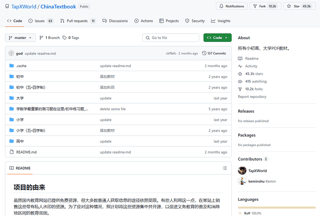Open the ChinaTextbook repository link

pos(58,6)
